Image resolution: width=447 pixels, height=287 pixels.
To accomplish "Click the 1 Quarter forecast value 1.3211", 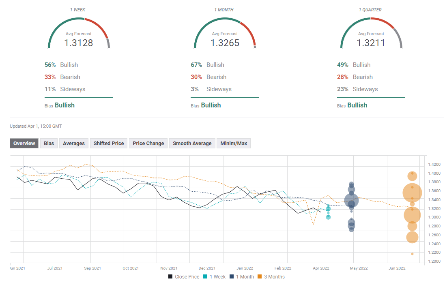I will click(371, 43).
